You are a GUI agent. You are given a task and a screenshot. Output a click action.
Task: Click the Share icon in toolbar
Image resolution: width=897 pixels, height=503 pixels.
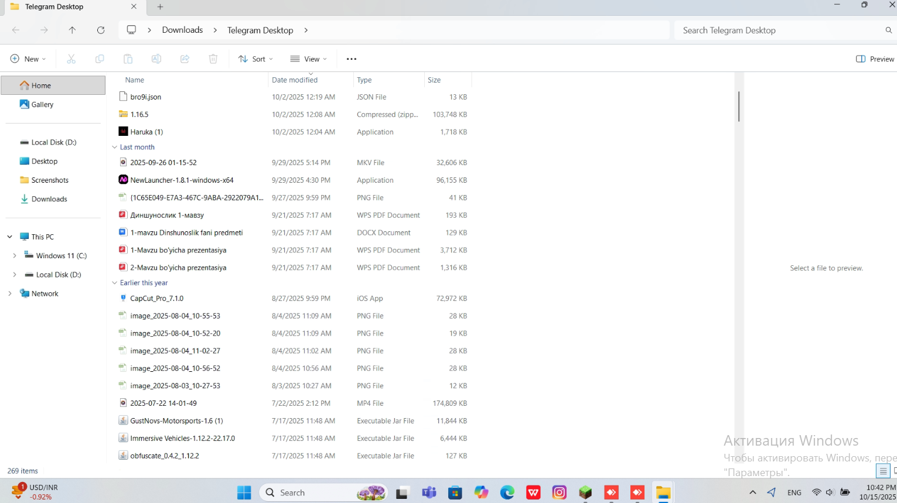tap(185, 59)
